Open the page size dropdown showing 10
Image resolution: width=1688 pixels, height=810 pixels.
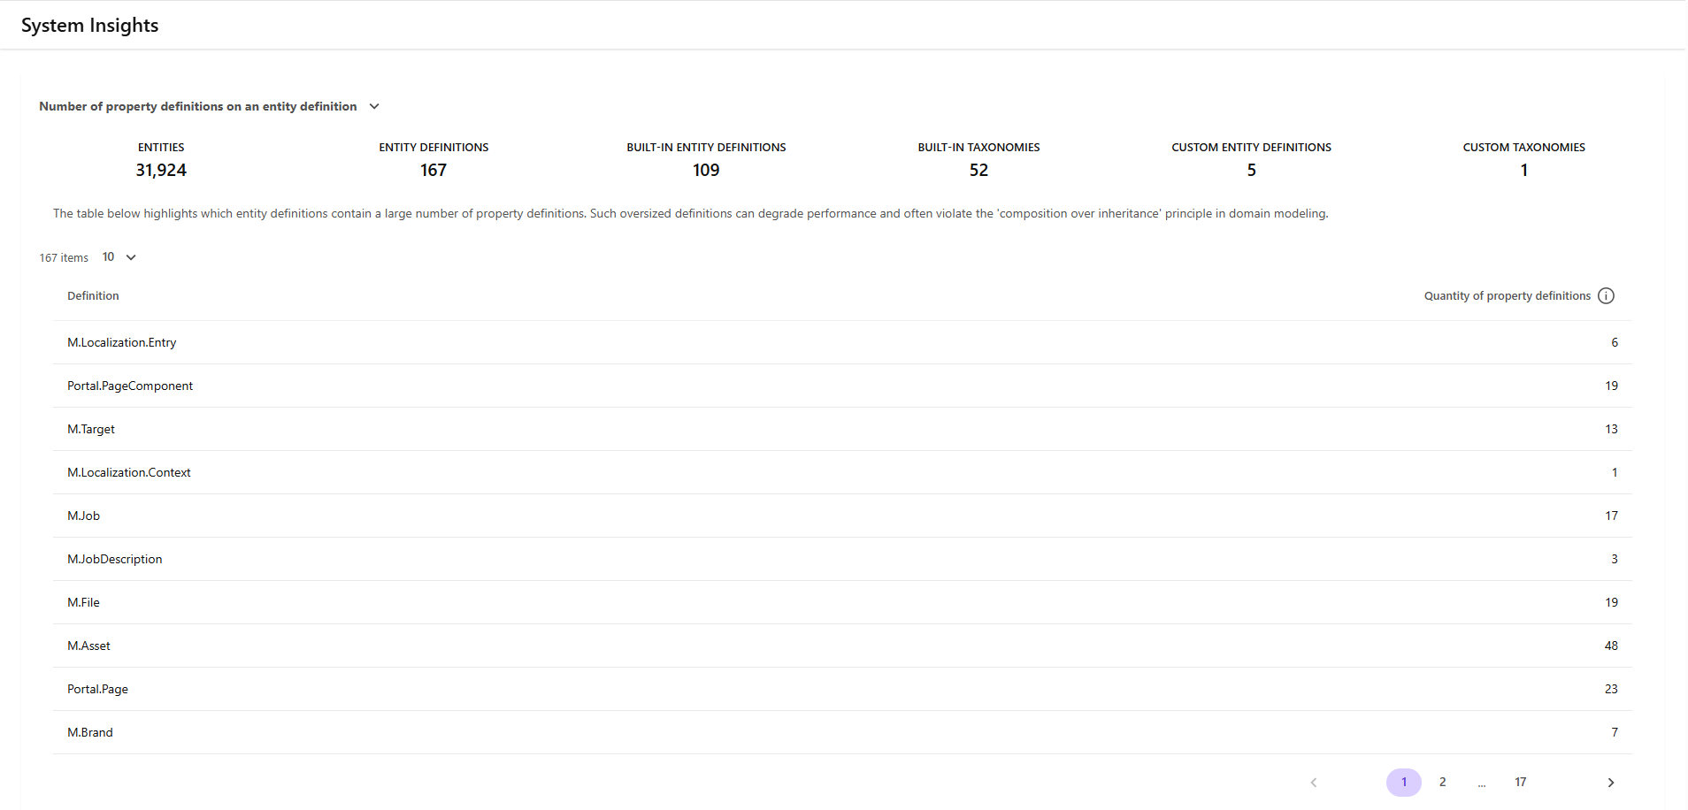[x=119, y=257]
